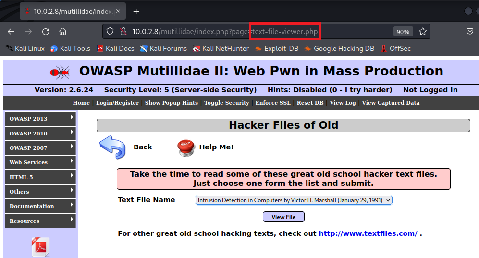The height and width of the screenshot is (258, 479).
Task: Click the browser forward arrow
Action: click(x=28, y=31)
